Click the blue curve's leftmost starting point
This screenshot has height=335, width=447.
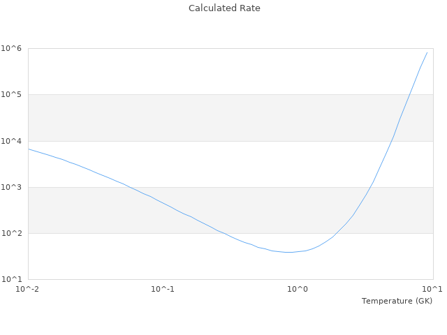click(29, 149)
